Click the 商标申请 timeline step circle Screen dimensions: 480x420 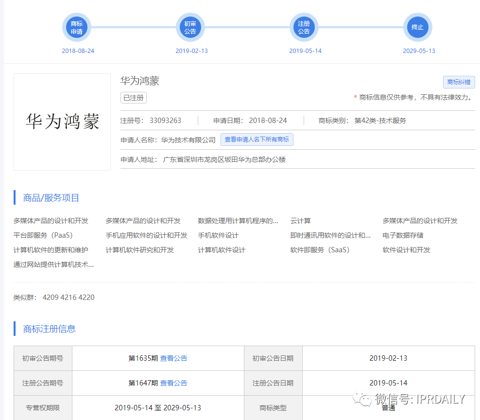(77, 27)
